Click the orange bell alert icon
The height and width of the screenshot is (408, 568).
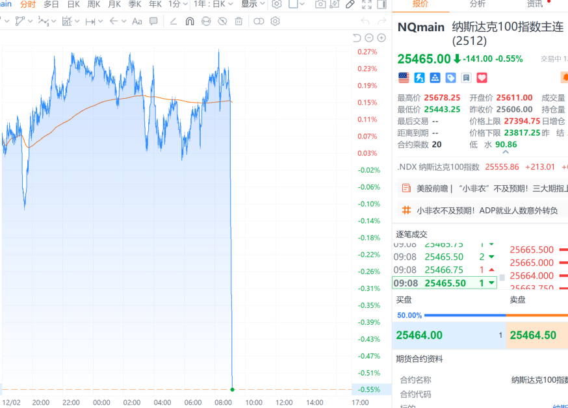pos(564,78)
